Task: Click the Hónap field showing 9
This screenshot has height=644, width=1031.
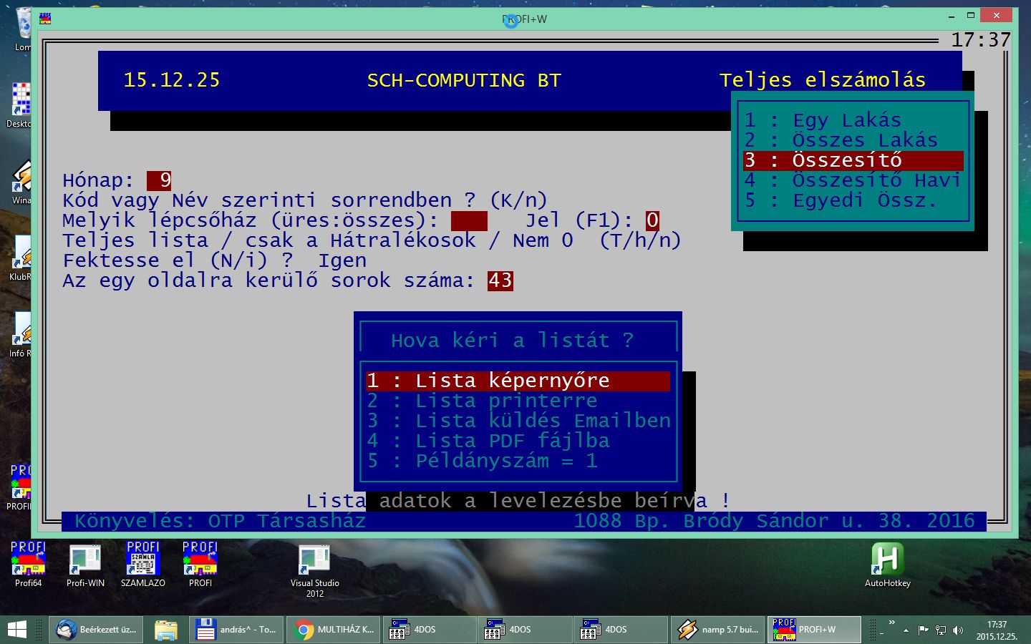Action: pyautogui.click(x=159, y=180)
